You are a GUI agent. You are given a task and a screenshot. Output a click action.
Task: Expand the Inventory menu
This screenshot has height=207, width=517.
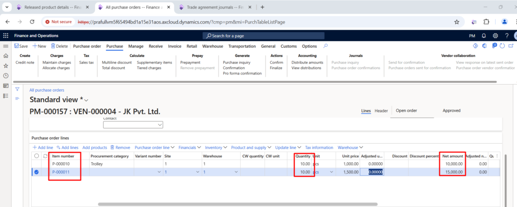pos(216,148)
